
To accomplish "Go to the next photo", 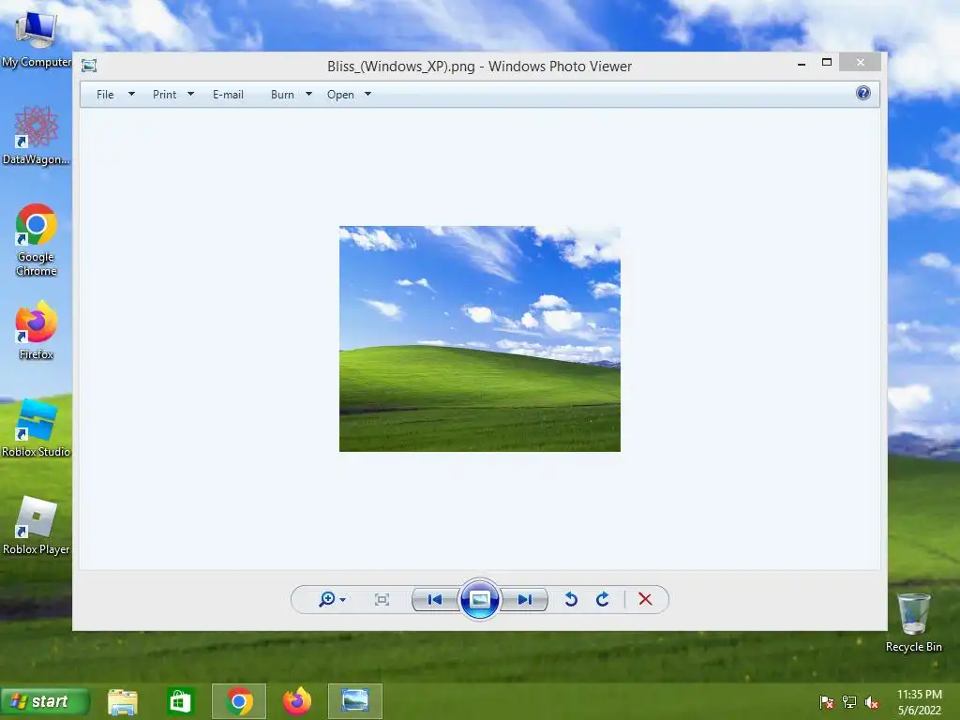I will click(524, 599).
